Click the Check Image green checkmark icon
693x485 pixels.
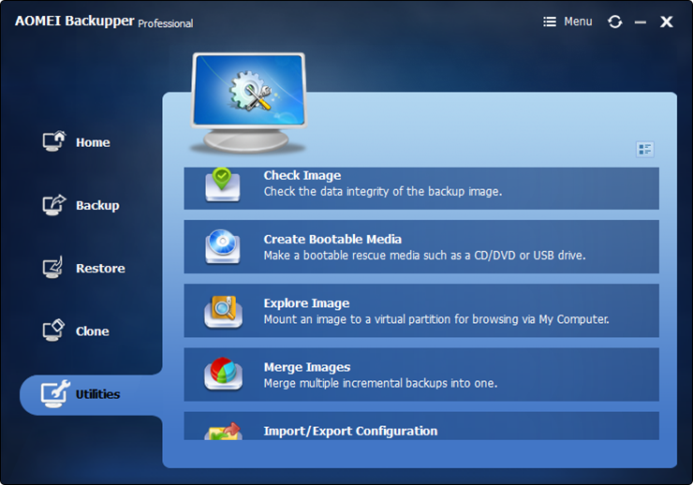click(x=222, y=184)
